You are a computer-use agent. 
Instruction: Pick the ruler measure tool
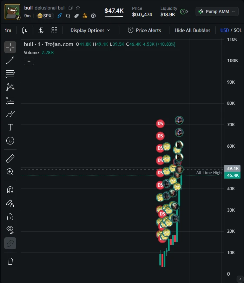coord(10,159)
